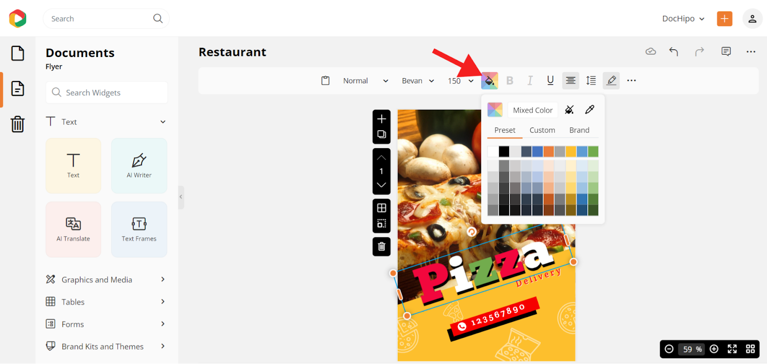Expand Brand Kits and Themes section
The image size is (767, 364).
163,346
